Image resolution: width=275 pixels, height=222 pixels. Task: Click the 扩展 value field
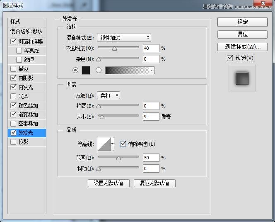[x=151, y=106]
